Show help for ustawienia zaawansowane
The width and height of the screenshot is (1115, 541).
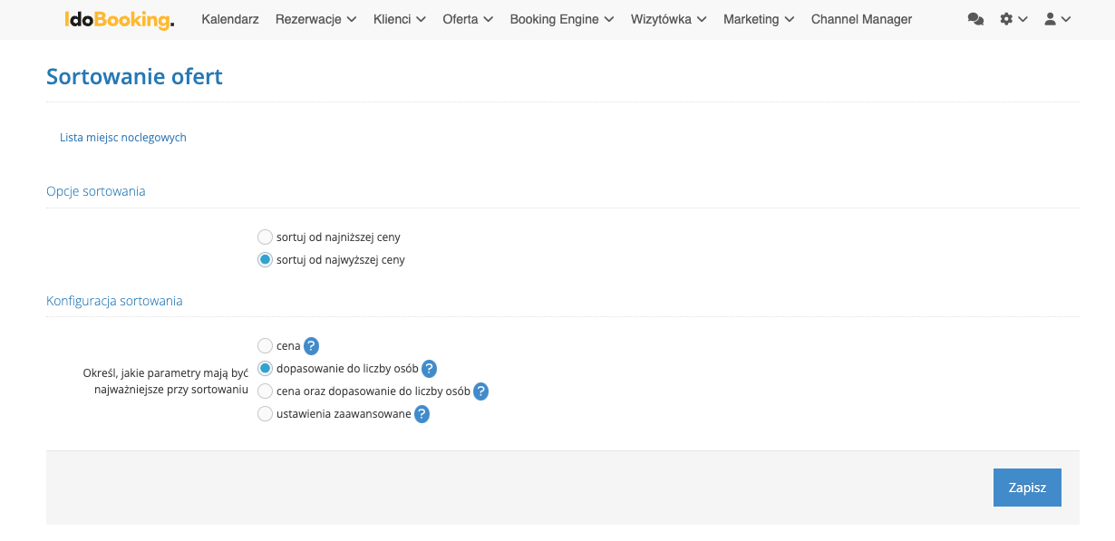[x=422, y=414]
